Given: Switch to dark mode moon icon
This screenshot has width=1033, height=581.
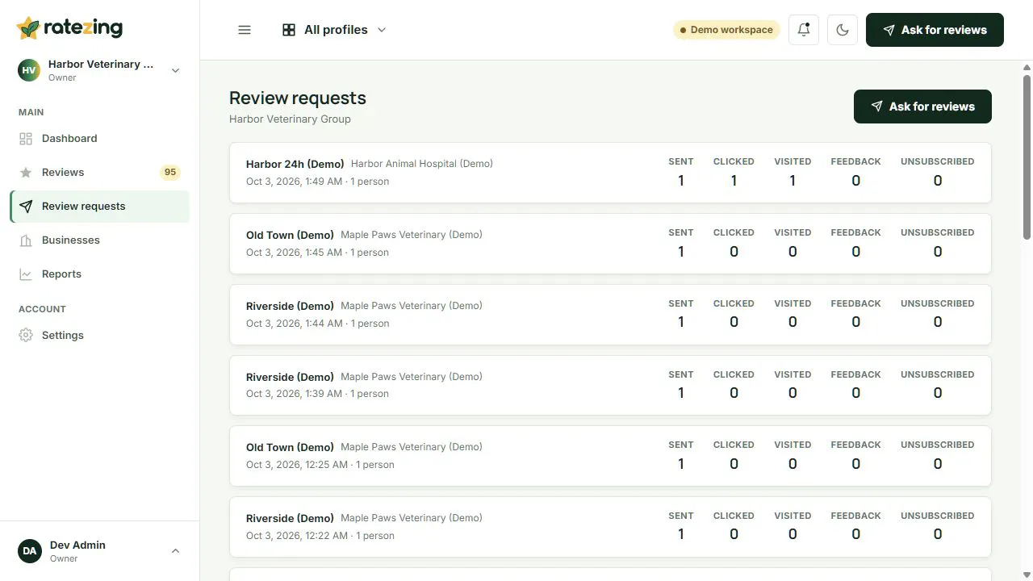Looking at the screenshot, I should tap(843, 30).
